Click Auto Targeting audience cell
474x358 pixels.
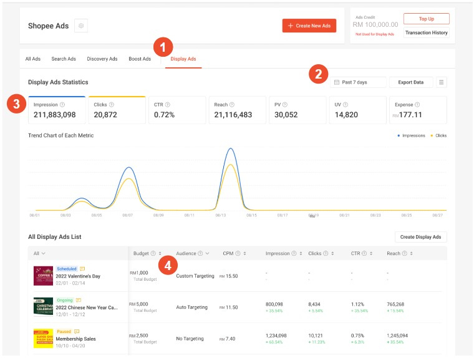pyautogui.click(x=191, y=307)
